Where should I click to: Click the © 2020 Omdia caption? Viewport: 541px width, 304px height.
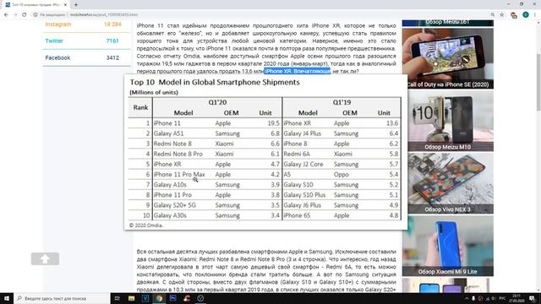click(x=146, y=225)
